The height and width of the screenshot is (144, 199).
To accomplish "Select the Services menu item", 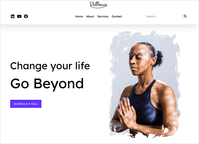I will [x=103, y=16].
